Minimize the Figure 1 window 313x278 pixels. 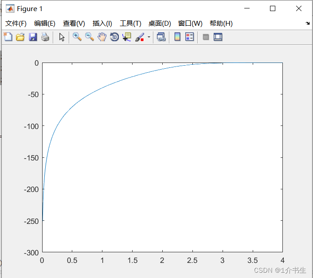point(247,8)
